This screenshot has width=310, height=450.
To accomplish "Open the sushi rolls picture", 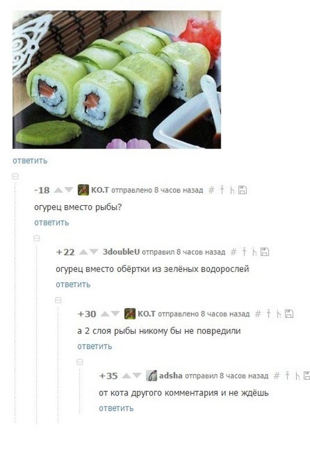I will point(116,79).
